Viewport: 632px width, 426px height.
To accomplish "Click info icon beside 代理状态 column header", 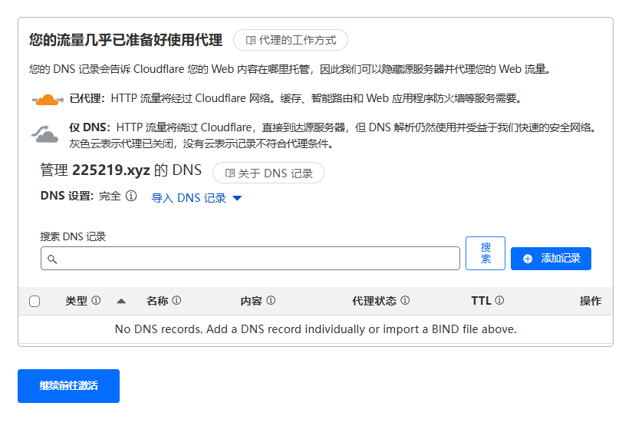I will tap(405, 301).
